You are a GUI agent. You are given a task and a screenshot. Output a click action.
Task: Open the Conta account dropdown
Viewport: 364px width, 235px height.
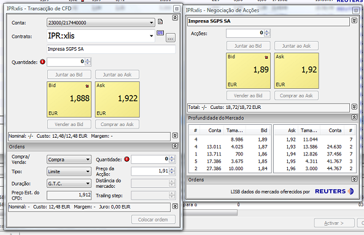pyautogui.click(x=152, y=23)
